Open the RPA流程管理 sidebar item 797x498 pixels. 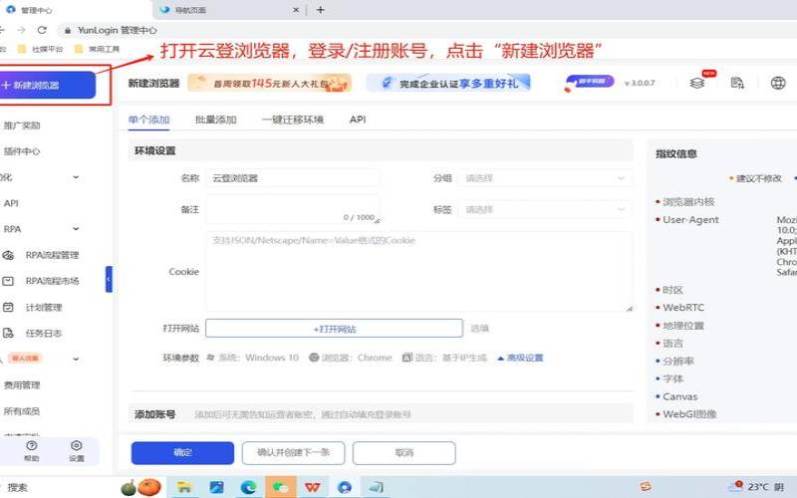(x=52, y=255)
